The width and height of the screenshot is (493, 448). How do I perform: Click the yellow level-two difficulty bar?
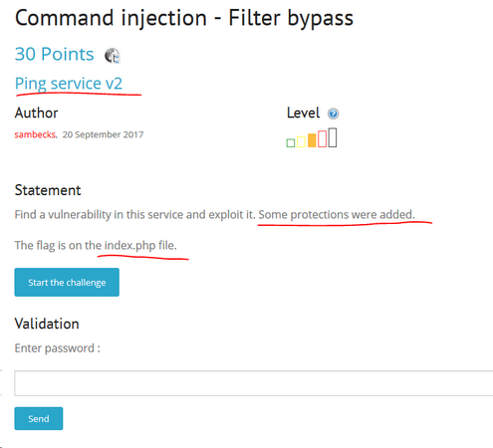coord(301,141)
